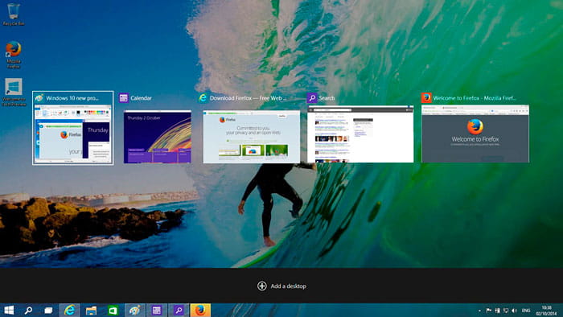This screenshot has width=563, height=317.
Task: Click the Add a desktop button
Action: (281, 286)
